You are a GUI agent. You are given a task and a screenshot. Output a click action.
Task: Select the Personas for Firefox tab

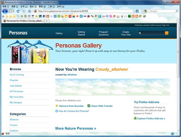click(x=23, y=21)
